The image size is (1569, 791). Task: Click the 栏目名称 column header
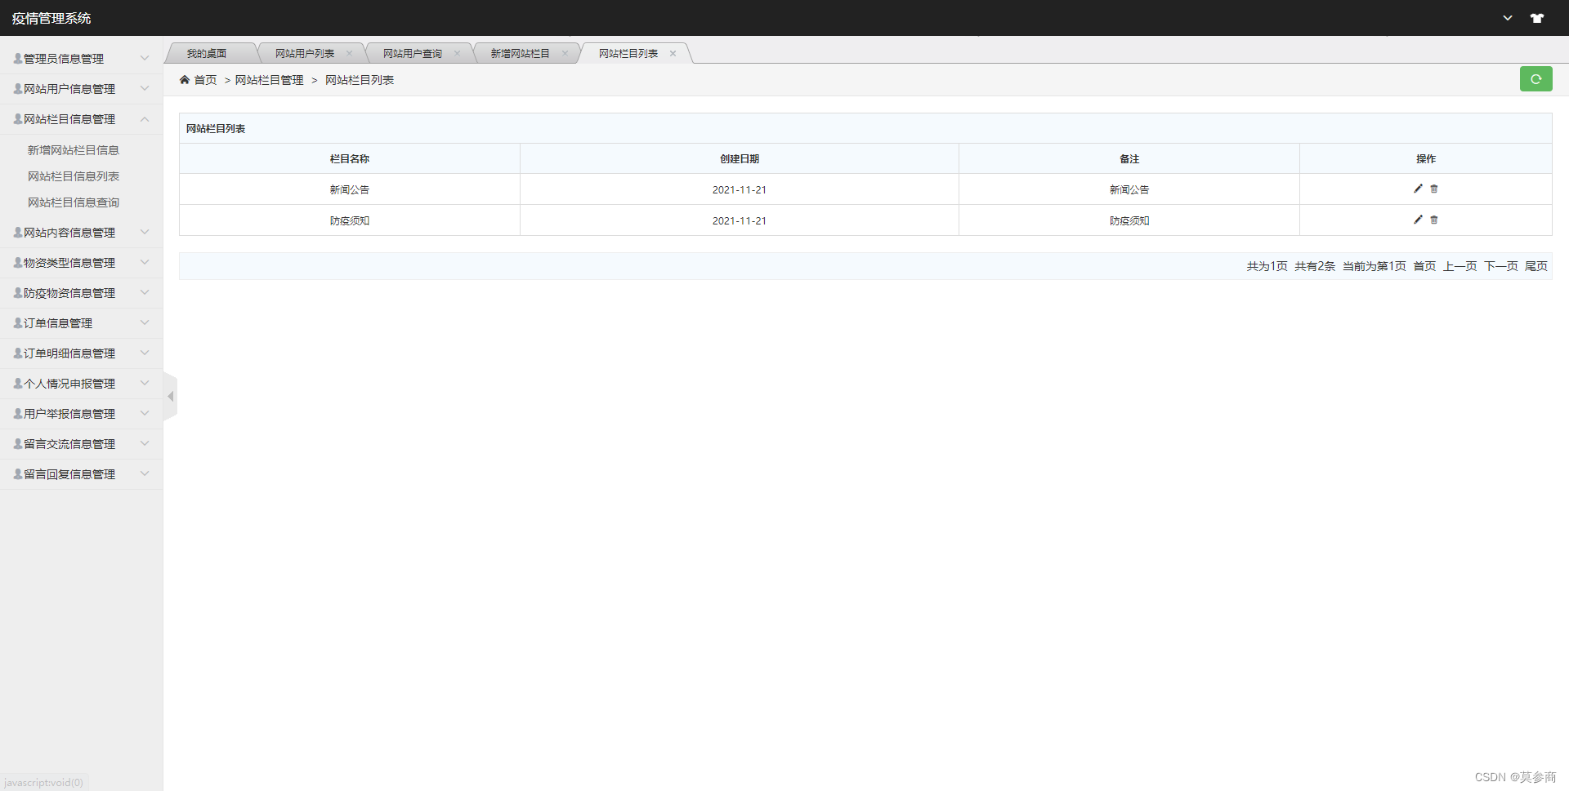350,159
